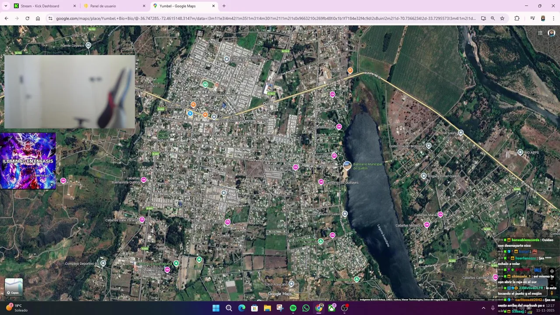Image resolution: width=560 pixels, height=315 pixels.
Task: Switch to Stream - Kick Dashboard tab
Action: 45,6
